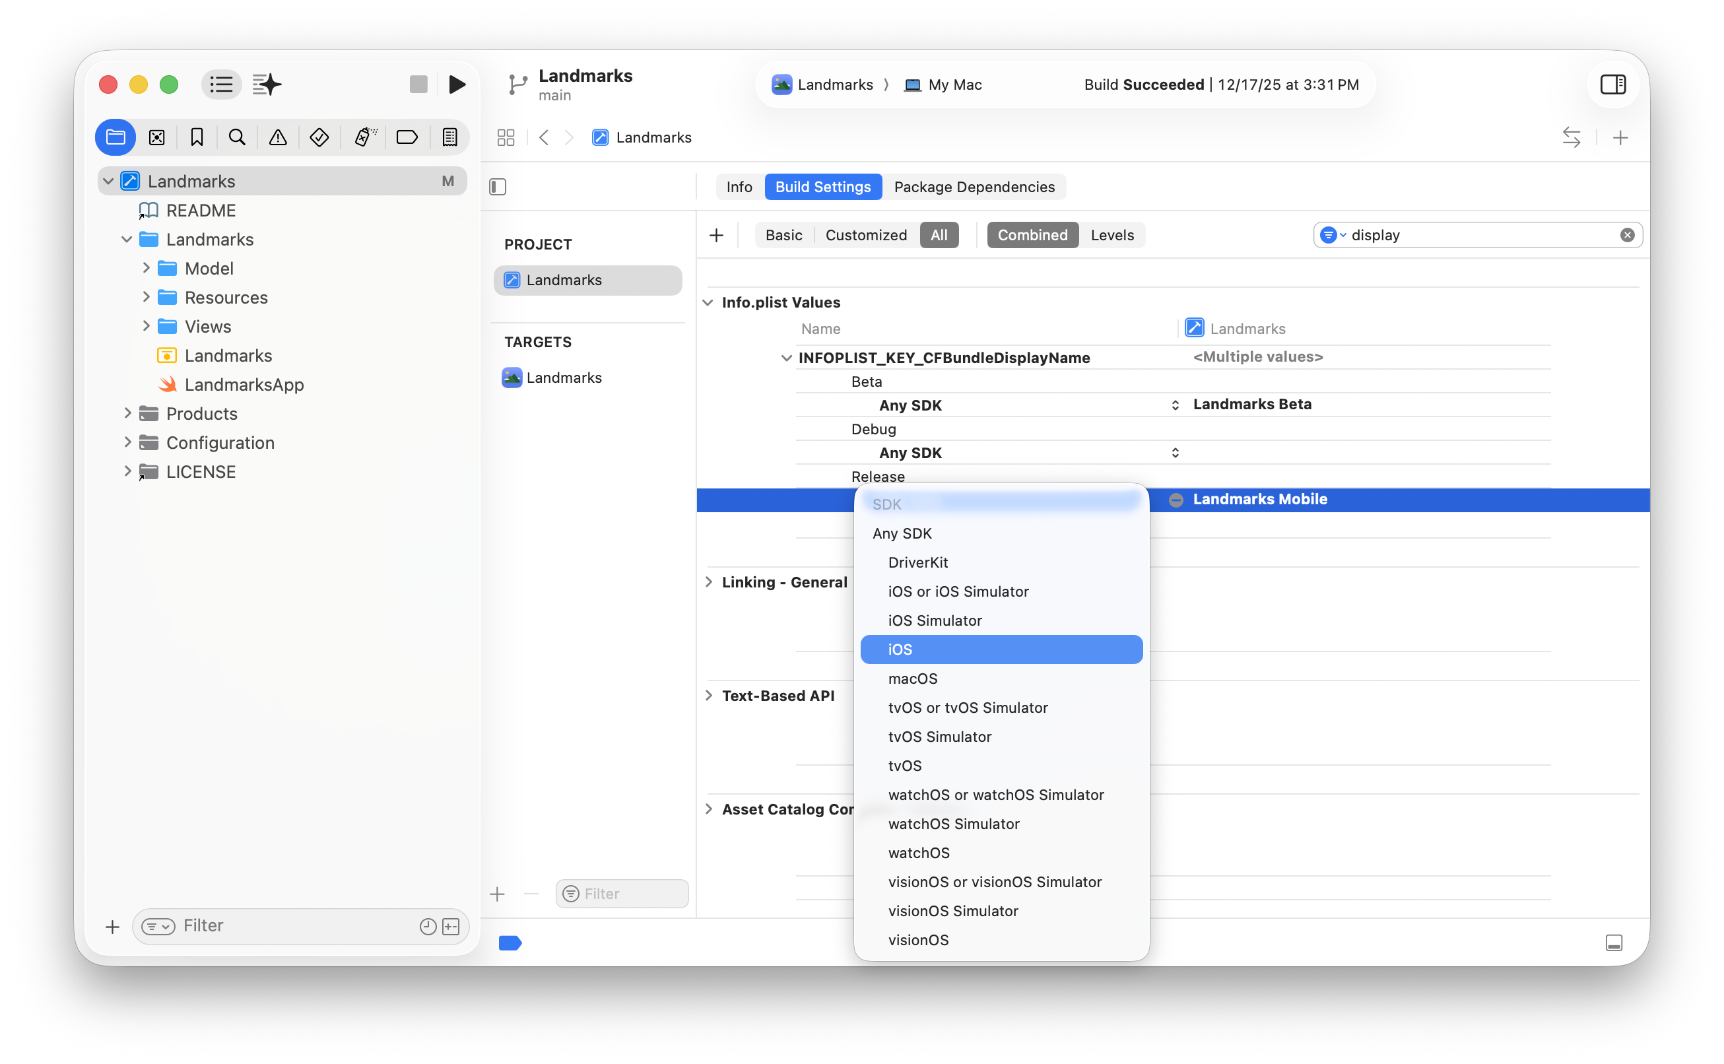Clear the display search field
Viewport: 1724px width, 1064px height.
tap(1627, 235)
